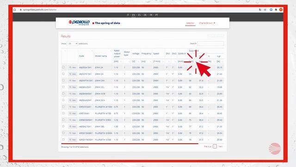This screenshot has height=167, width=296.
Task: Bookmark page with the star icon
Action: point(265,10)
